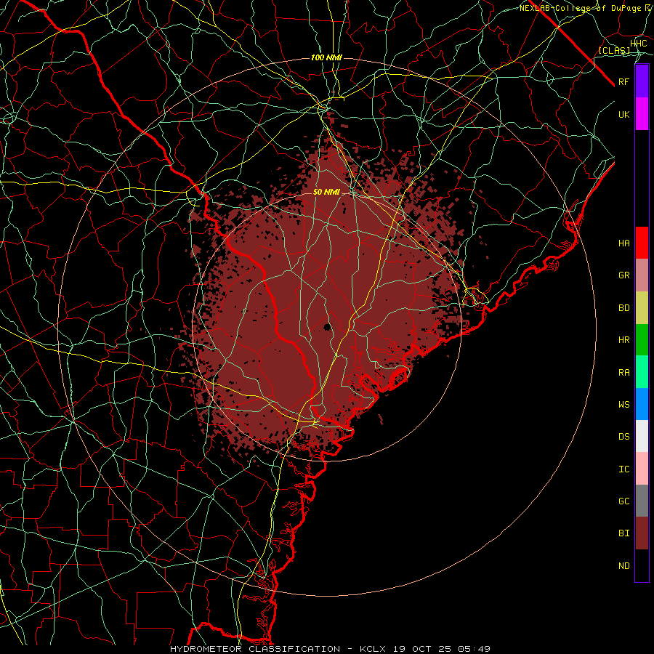This screenshot has width=654, height=654.
Task: Click the UK legend label
Action: [x=624, y=115]
